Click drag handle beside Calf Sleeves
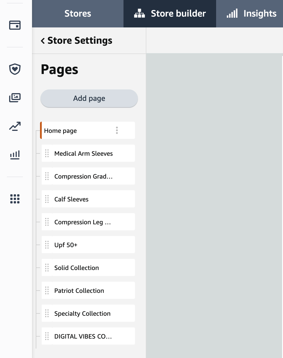283x358 pixels. coord(47,199)
